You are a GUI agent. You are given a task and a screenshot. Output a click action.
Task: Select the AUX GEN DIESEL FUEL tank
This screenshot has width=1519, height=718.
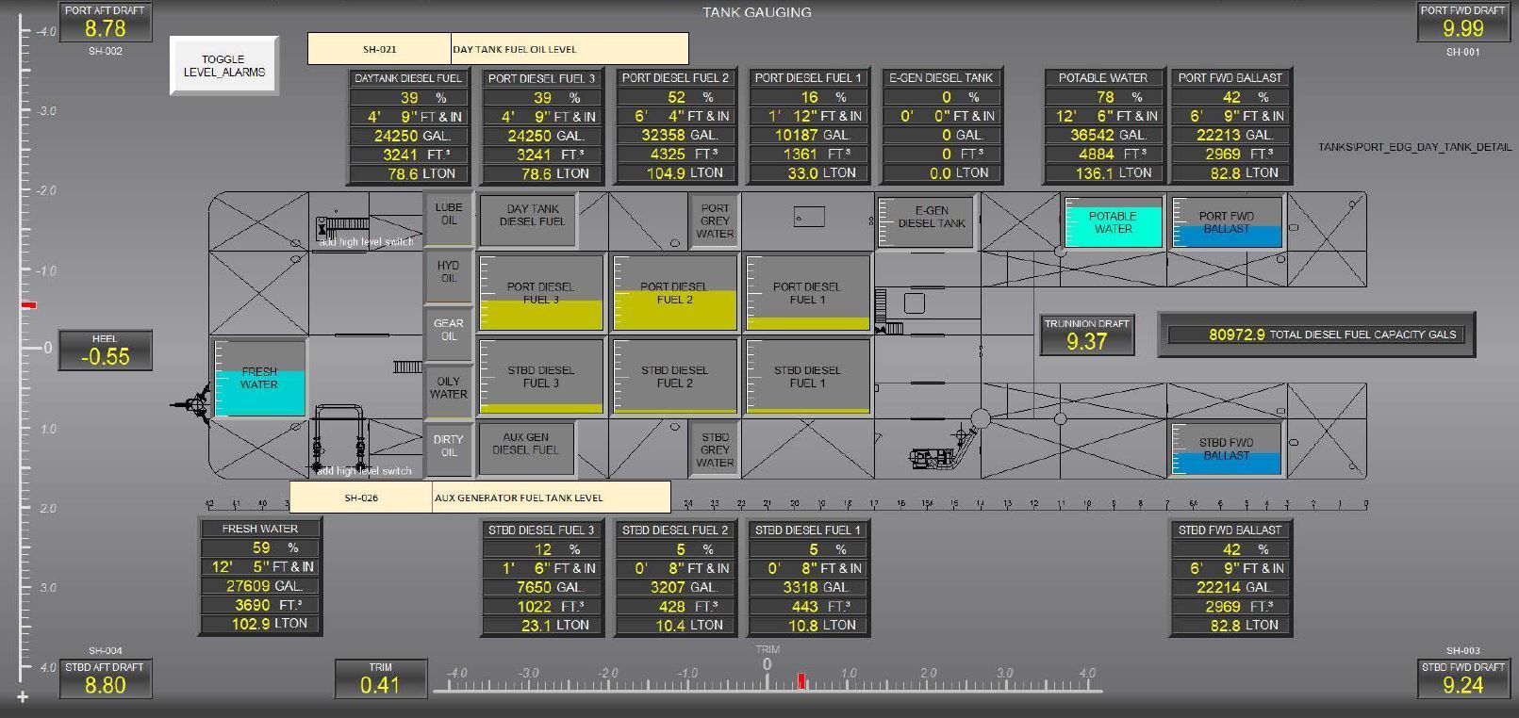point(525,449)
